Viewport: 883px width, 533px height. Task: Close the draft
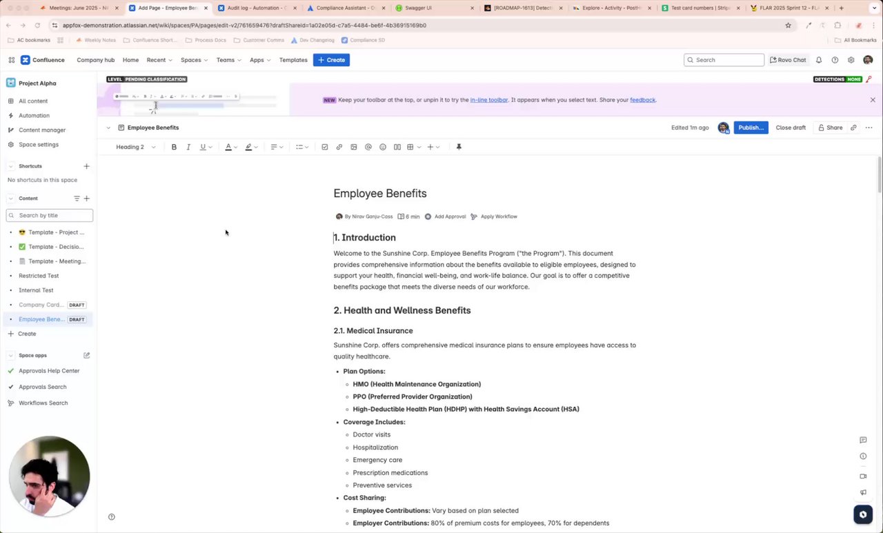tap(791, 128)
